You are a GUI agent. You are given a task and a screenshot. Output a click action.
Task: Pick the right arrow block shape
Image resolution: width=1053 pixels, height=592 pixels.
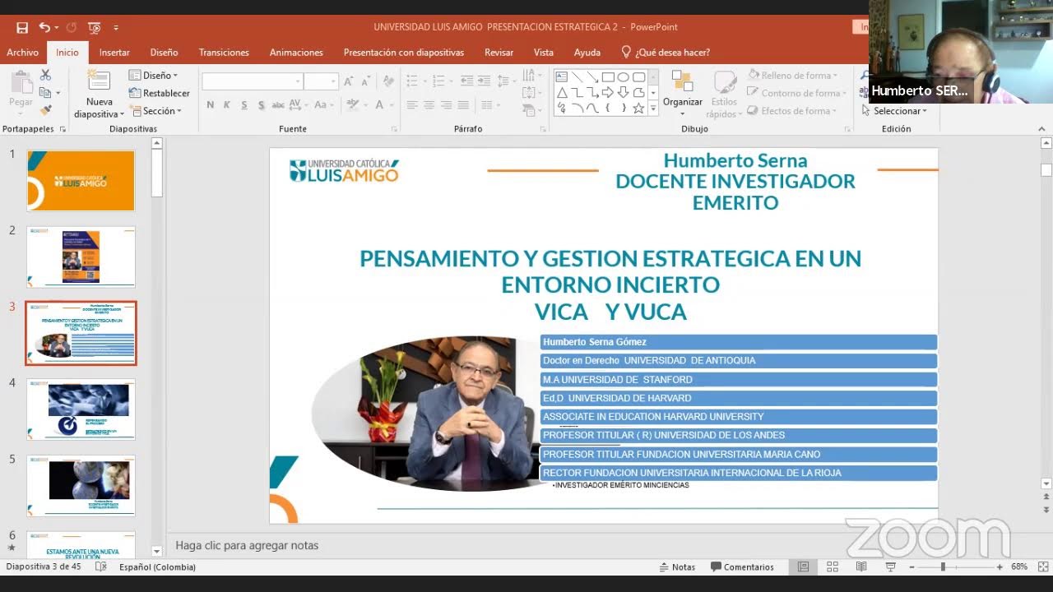[608, 93]
